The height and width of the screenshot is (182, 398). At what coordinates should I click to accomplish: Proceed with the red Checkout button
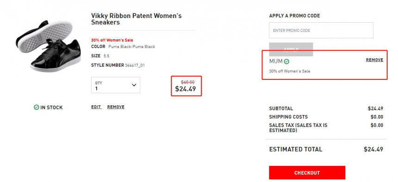click(307, 173)
